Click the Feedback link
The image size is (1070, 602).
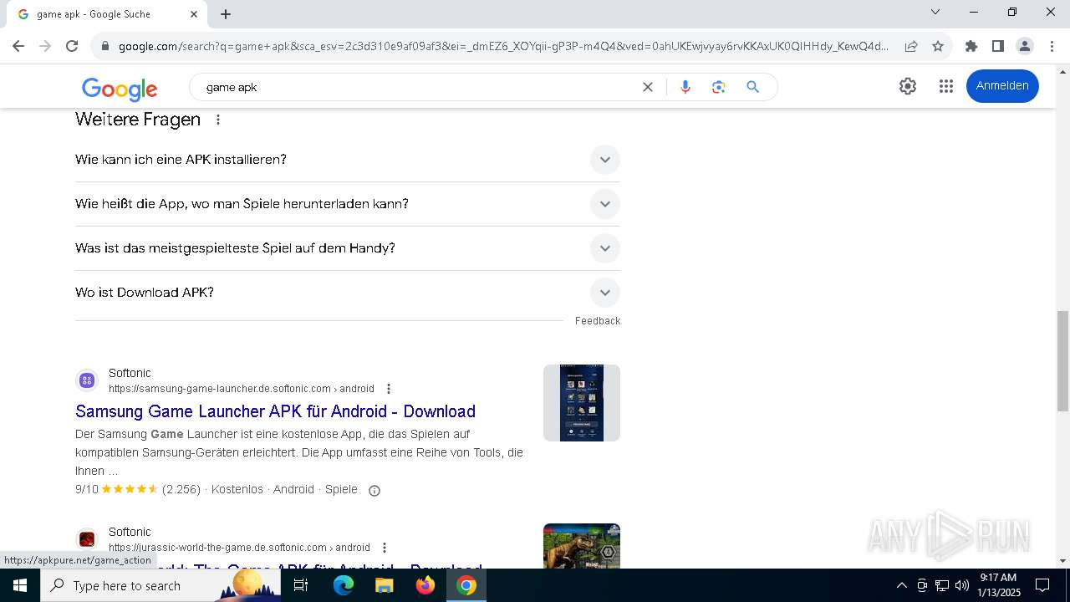(x=598, y=321)
